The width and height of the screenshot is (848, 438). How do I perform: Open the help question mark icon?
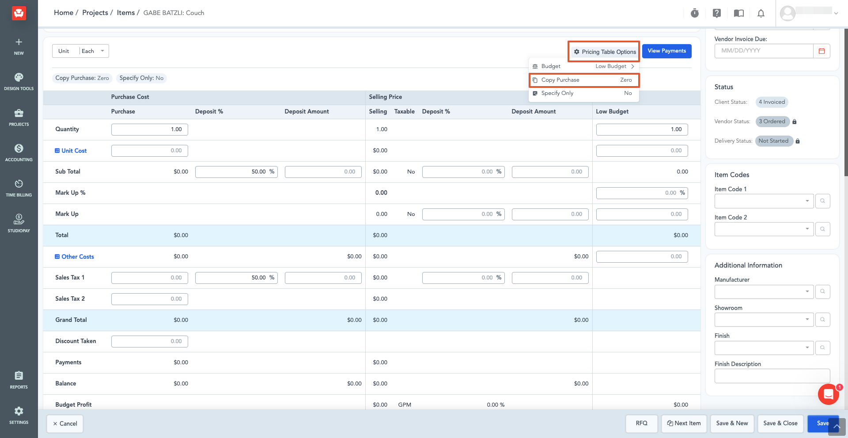tap(717, 13)
